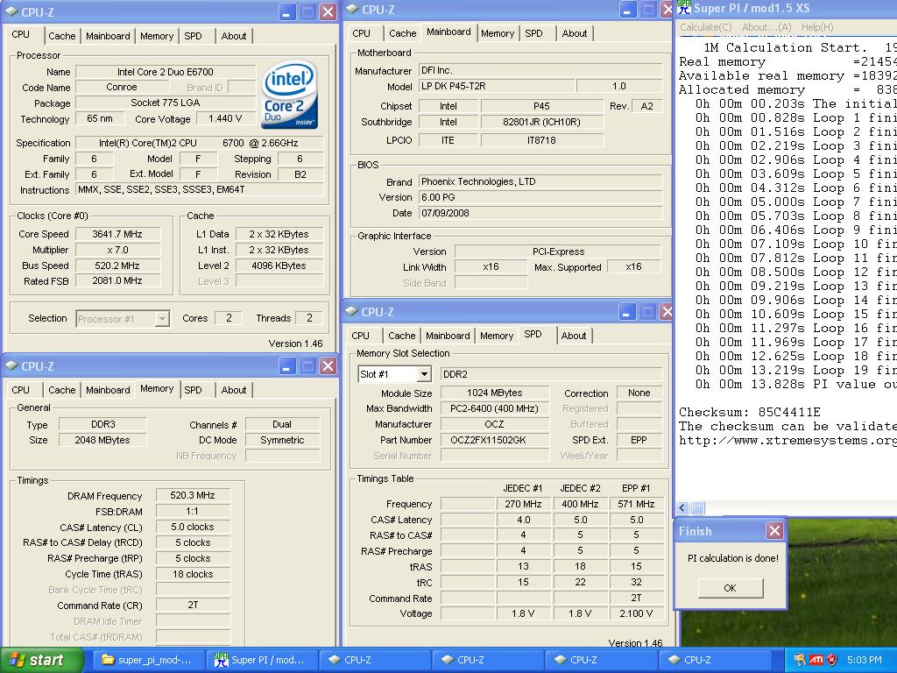Viewport: 897px width, 673px height.
Task: Click title bar icon of lower-left CPU-Z window
Action: point(12,365)
